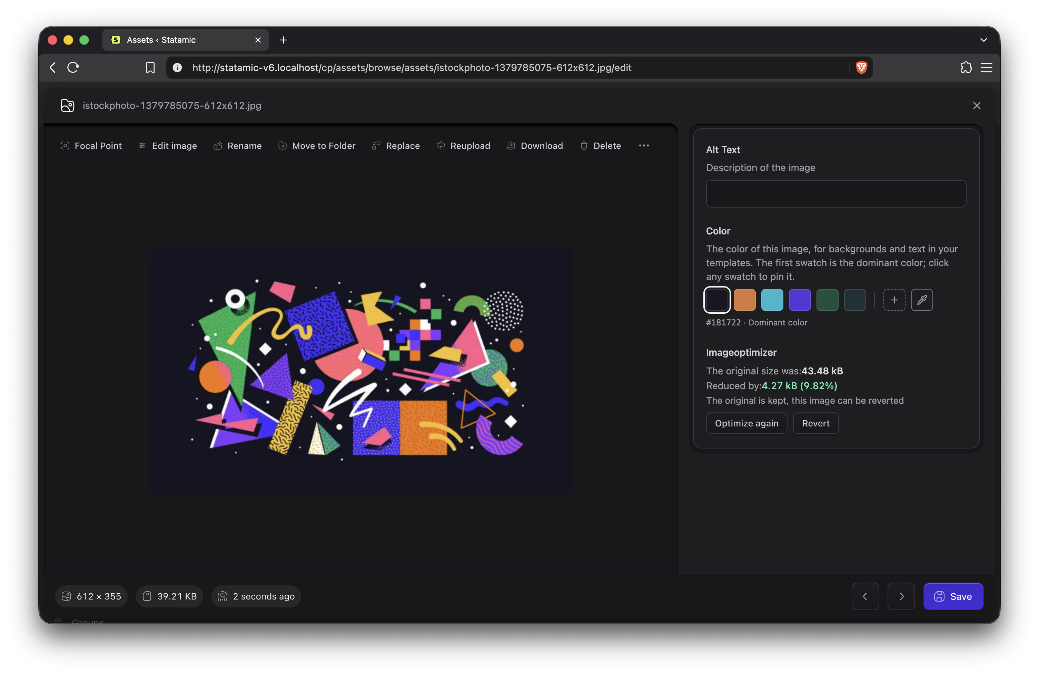Delete this asset
1039x675 pixels.
(x=600, y=146)
